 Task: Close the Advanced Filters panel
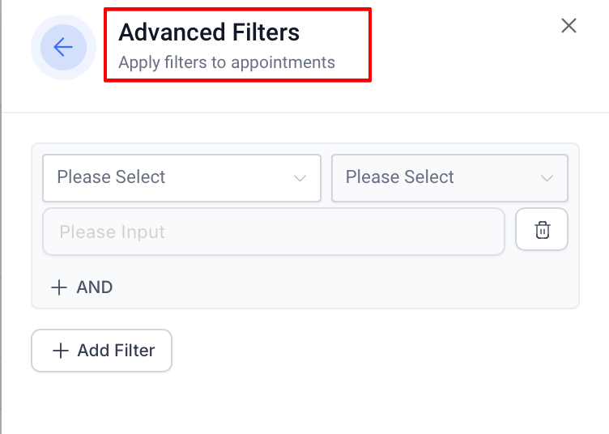[x=569, y=26]
